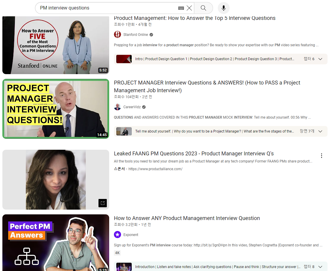Image resolution: width=329 pixels, height=271 pixels.
Task: Click the 'QUESTIONS AND ANSWERS COVERED' description text
Action: tap(212, 117)
